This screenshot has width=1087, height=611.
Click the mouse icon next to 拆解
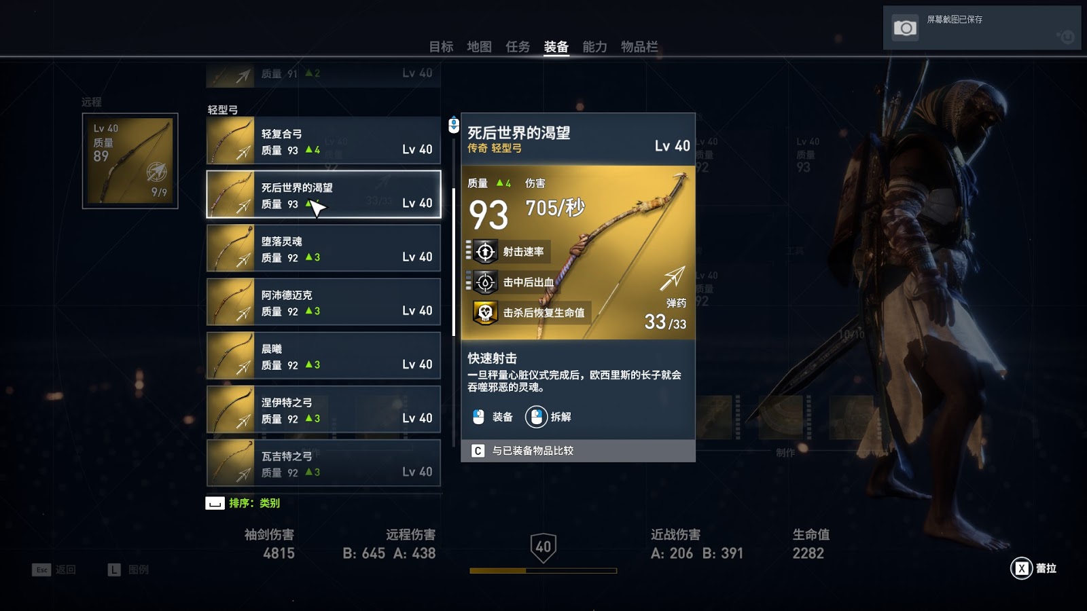[x=536, y=417]
